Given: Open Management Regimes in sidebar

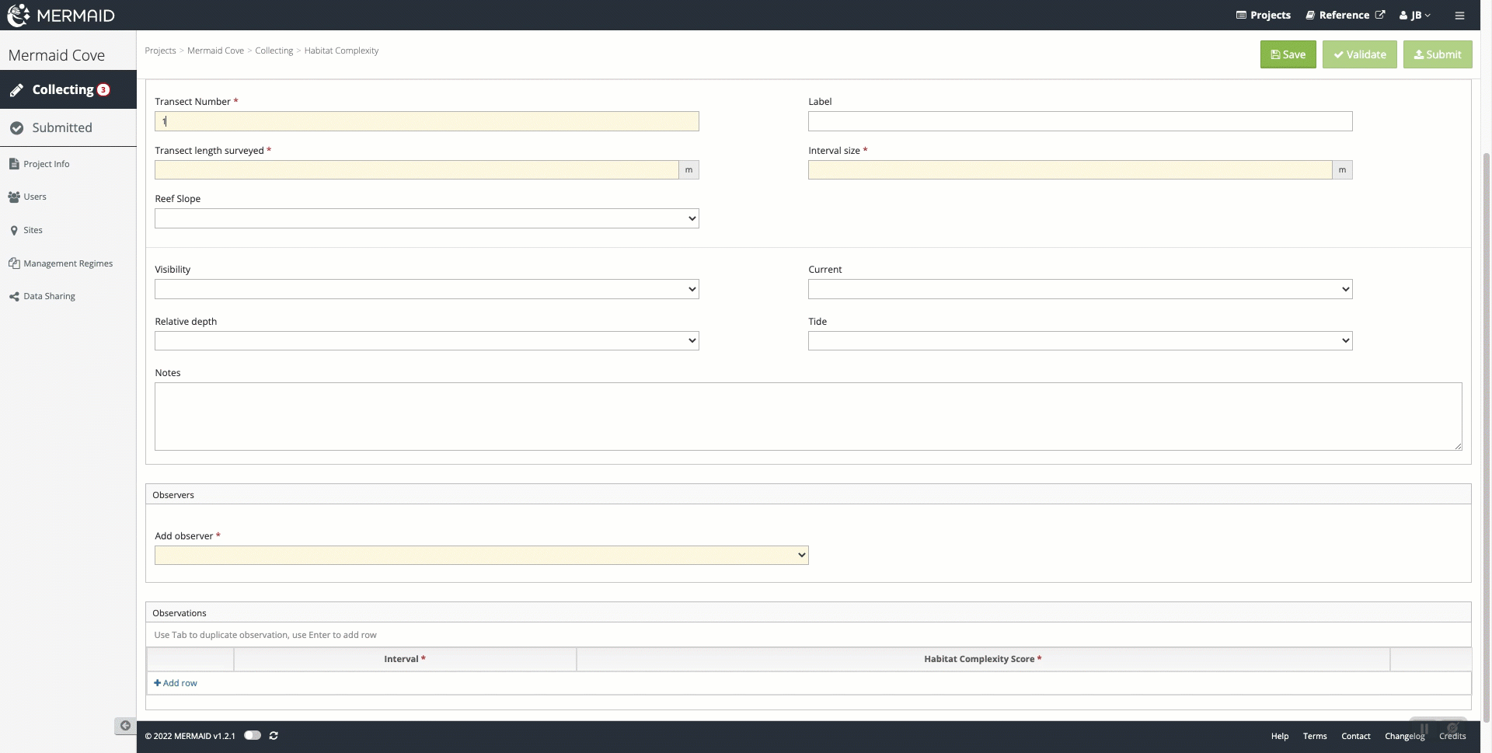Looking at the screenshot, I should pos(68,263).
